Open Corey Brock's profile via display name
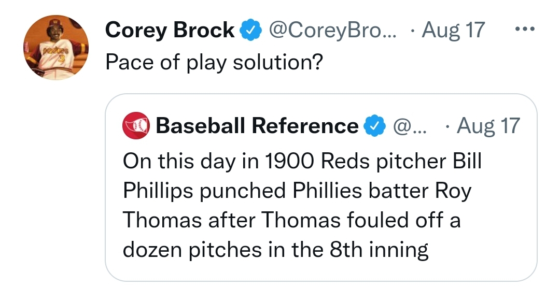This screenshot has width=560, height=288. [170, 31]
